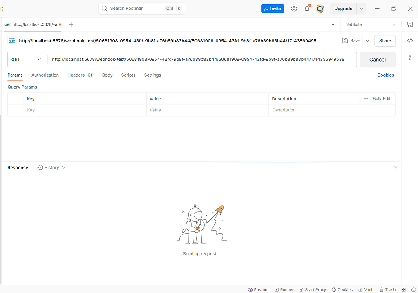Launch the Collection Runner
This screenshot has height=293, width=418.
click(x=284, y=289)
